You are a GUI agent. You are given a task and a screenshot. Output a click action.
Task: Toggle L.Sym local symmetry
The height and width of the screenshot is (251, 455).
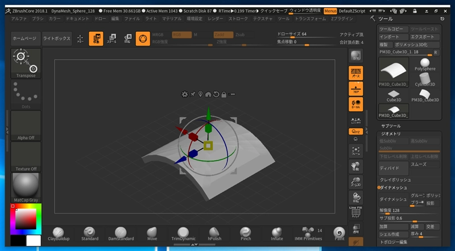point(356,120)
